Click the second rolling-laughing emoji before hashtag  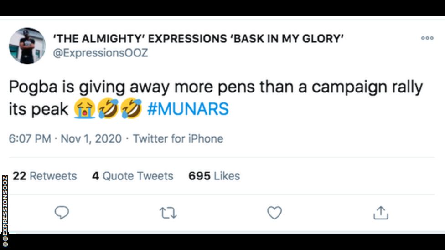[132, 109]
